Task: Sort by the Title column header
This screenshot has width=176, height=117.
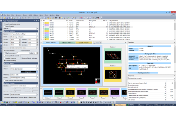Action: click(x=51, y=21)
